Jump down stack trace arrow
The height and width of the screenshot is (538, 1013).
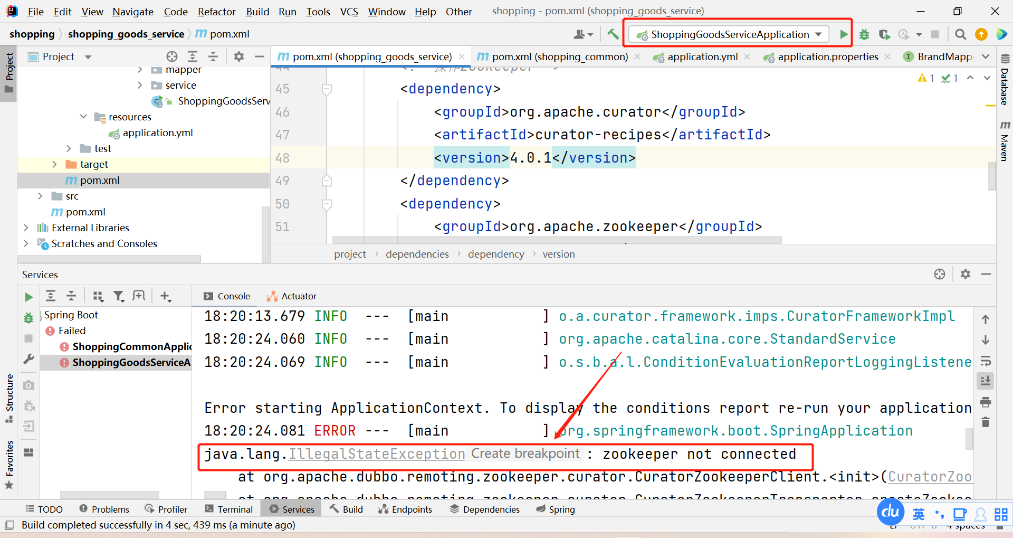click(x=986, y=340)
